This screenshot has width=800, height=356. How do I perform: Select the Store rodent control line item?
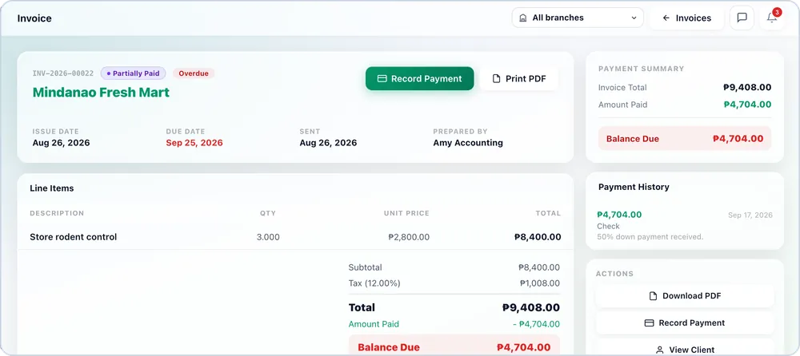click(73, 237)
